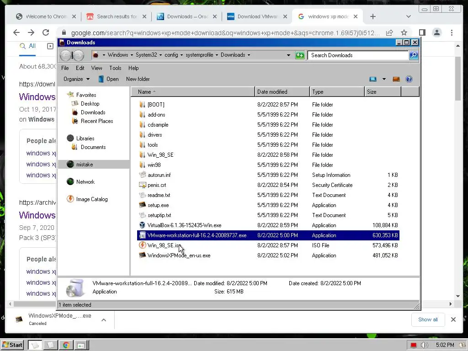Expand the arrow after Downloads in breadcrumb
Screen dimensions: 468x351
point(249,55)
